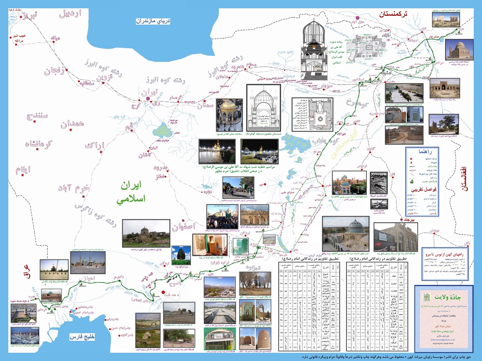Open the jadevelayat@yahoo.com email address
482x361 pixels.
(443, 340)
